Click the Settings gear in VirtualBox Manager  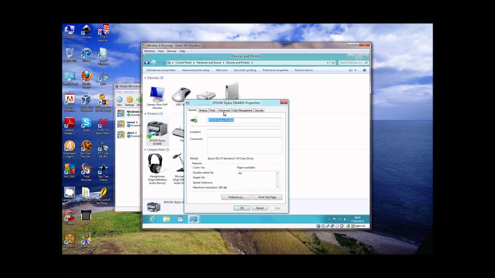(130, 102)
